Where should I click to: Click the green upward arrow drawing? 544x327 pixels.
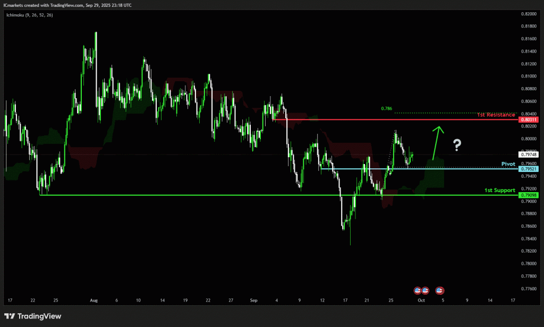click(436, 142)
